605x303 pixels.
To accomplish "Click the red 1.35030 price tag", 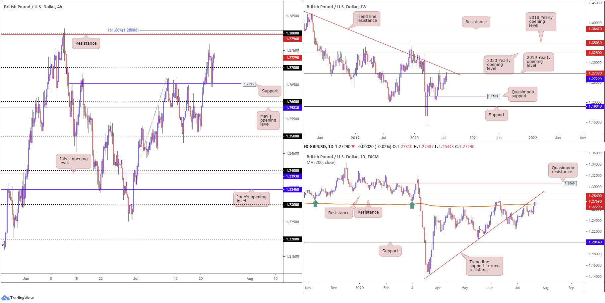I will tap(595, 43).
